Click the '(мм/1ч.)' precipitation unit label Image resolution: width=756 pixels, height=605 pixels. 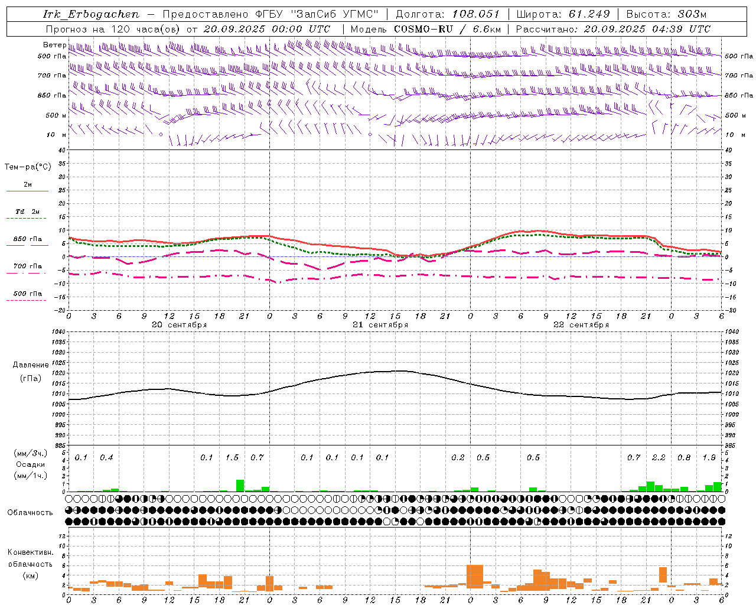click(30, 476)
